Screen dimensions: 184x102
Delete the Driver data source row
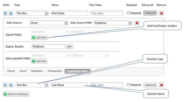[x=137, y=23]
